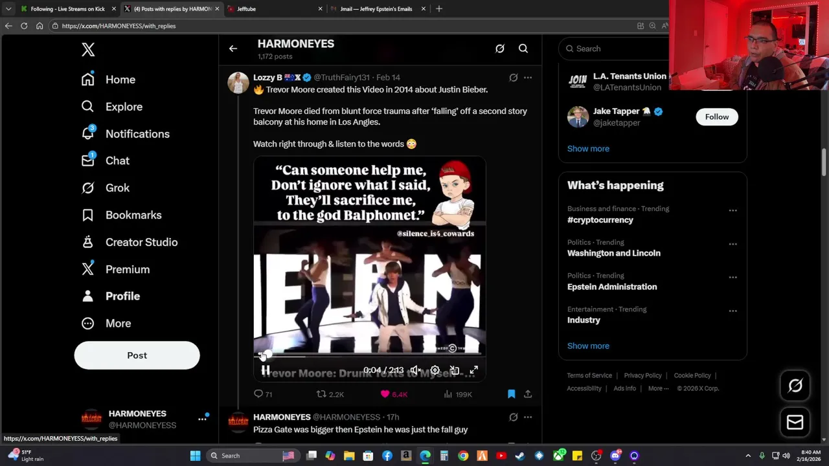
Task: Open the floating messages envelope button
Action: coord(795,423)
